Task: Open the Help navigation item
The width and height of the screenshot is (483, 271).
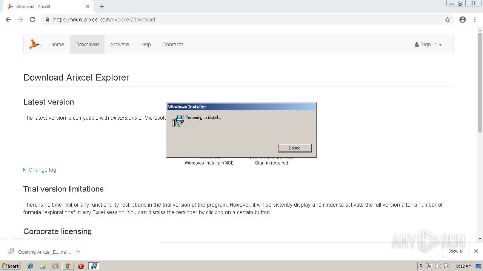Action: [146, 44]
